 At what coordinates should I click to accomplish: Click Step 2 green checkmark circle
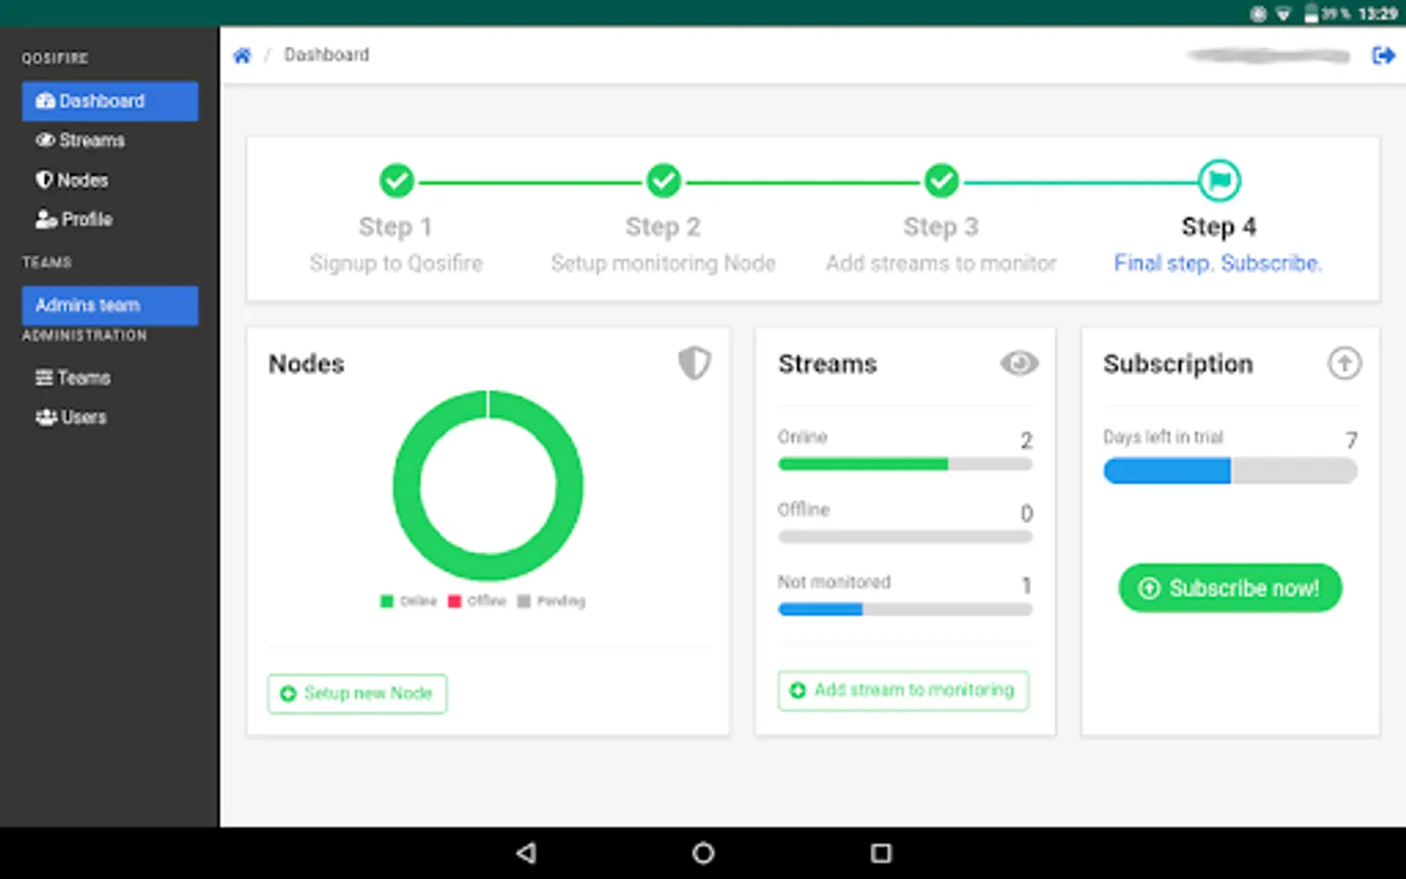click(x=664, y=181)
